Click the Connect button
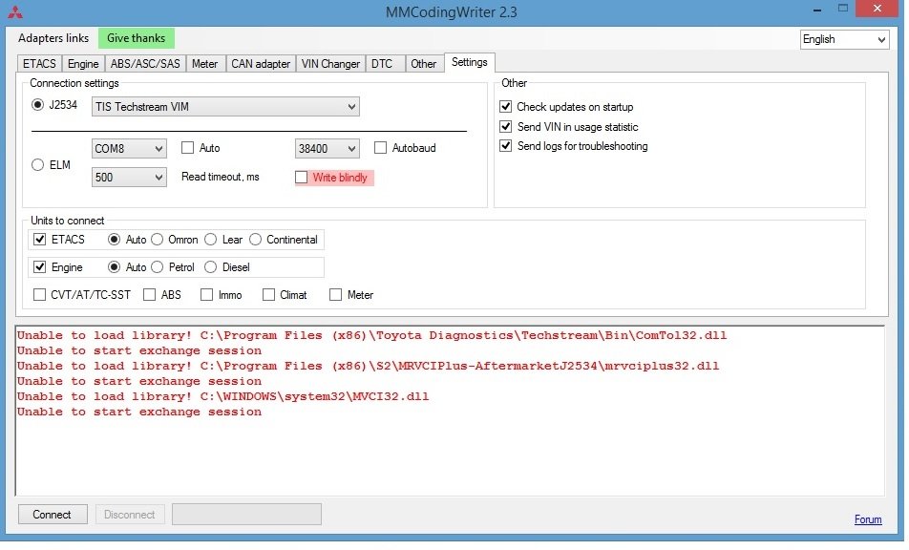Image resolution: width=909 pixels, height=550 pixels. (53, 515)
